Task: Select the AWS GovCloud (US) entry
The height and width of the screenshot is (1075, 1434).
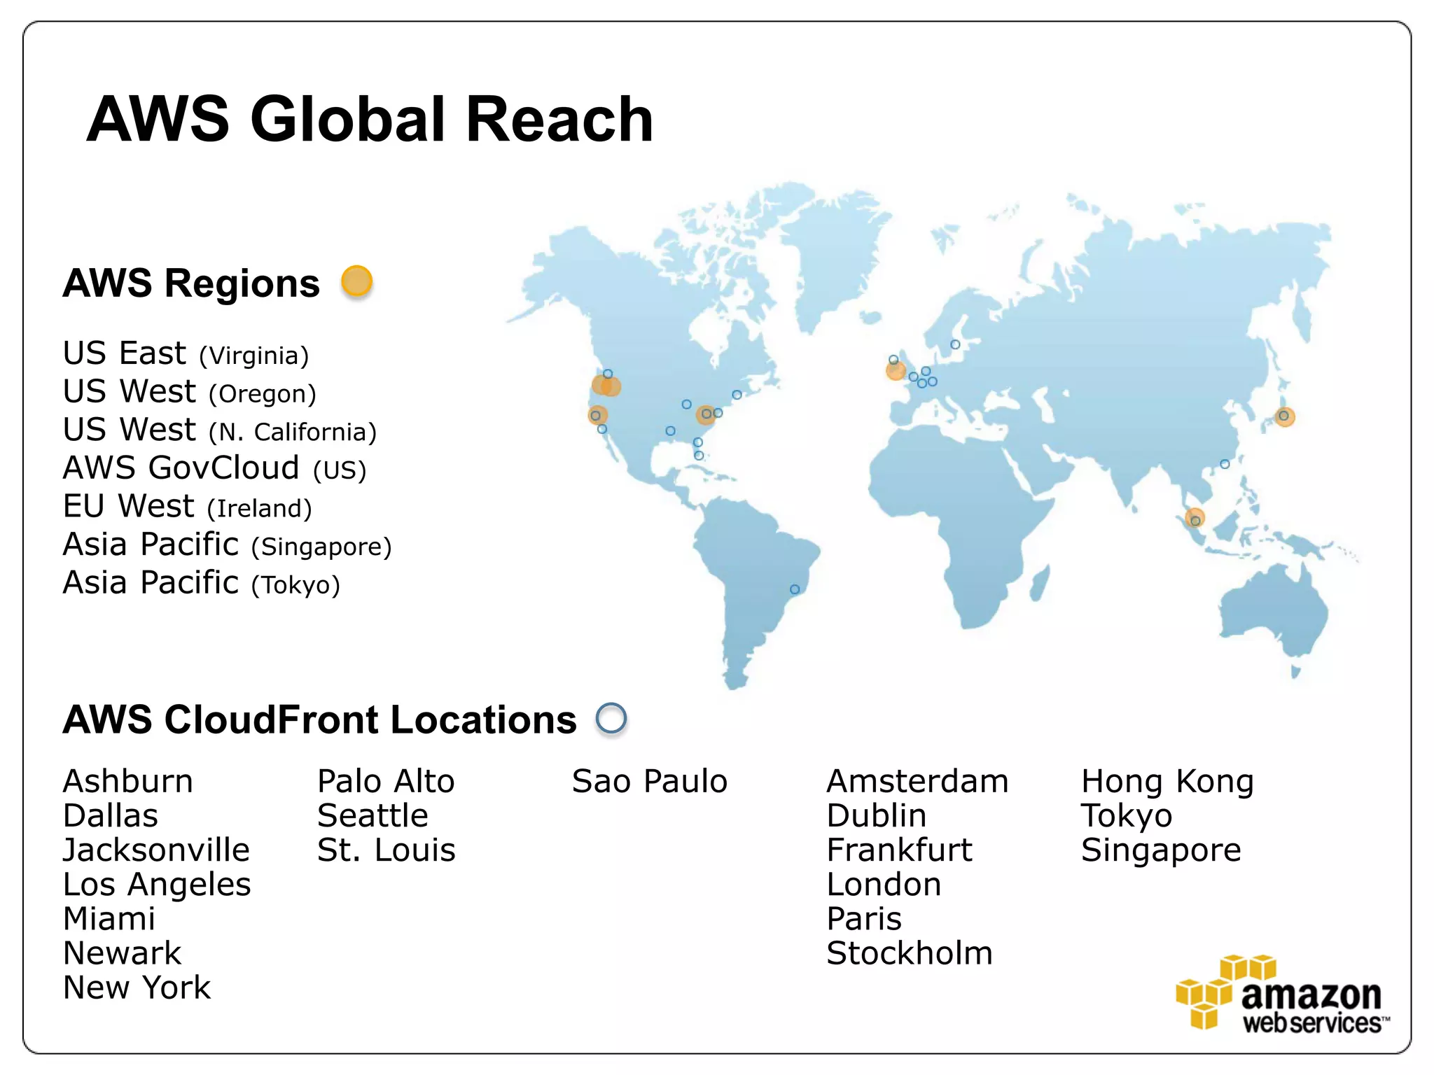Action: (x=215, y=468)
